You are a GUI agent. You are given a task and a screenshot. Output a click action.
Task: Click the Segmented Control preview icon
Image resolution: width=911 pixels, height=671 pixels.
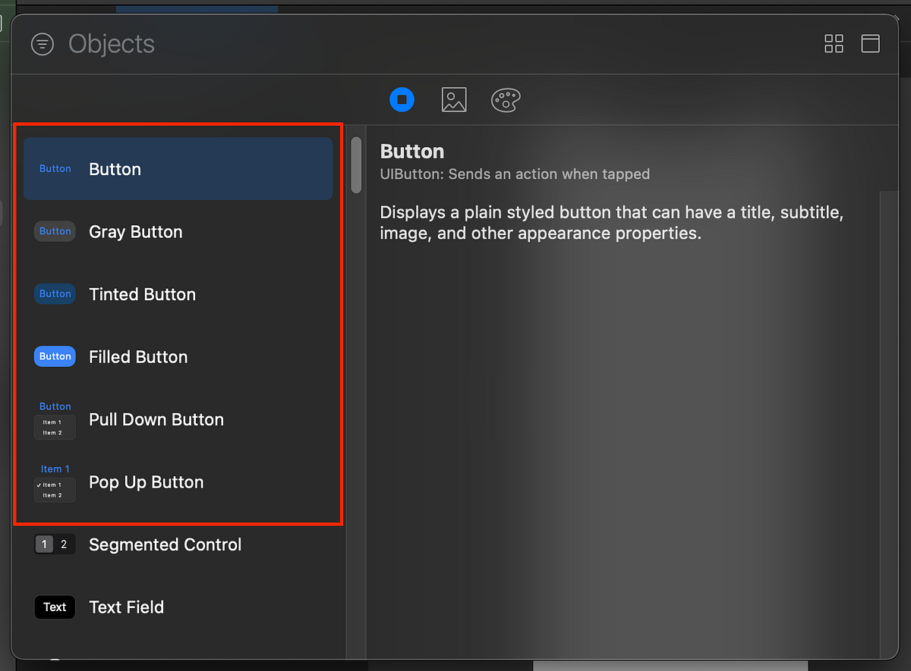(55, 544)
